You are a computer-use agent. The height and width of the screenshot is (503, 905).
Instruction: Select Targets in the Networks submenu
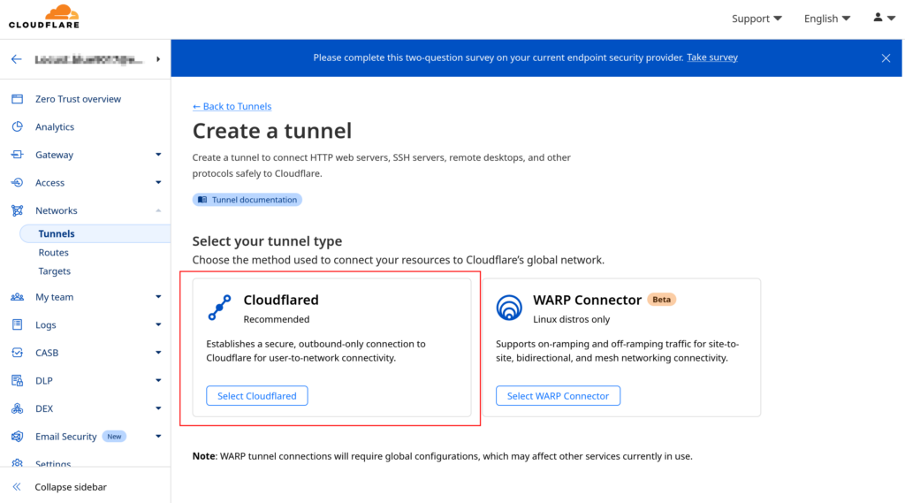point(54,271)
